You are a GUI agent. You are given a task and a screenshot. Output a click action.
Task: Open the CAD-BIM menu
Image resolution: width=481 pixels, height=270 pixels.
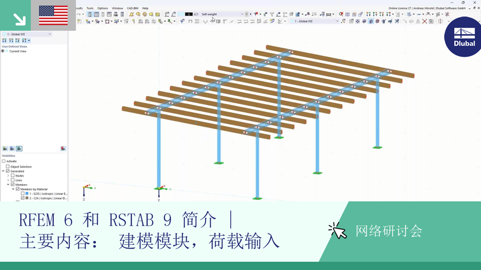click(x=133, y=8)
